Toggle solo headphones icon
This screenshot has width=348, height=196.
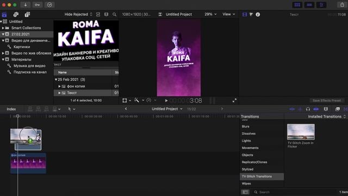pos(308,109)
